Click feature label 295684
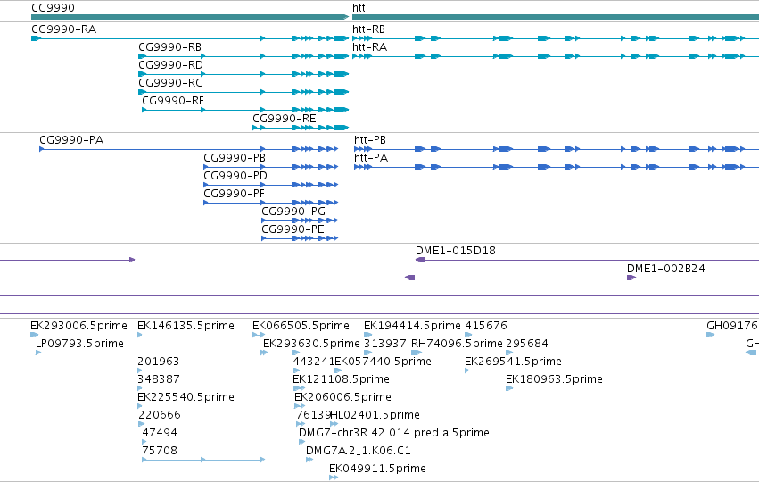The width and height of the screenshot is (759, 482). (x=527, y=344)
